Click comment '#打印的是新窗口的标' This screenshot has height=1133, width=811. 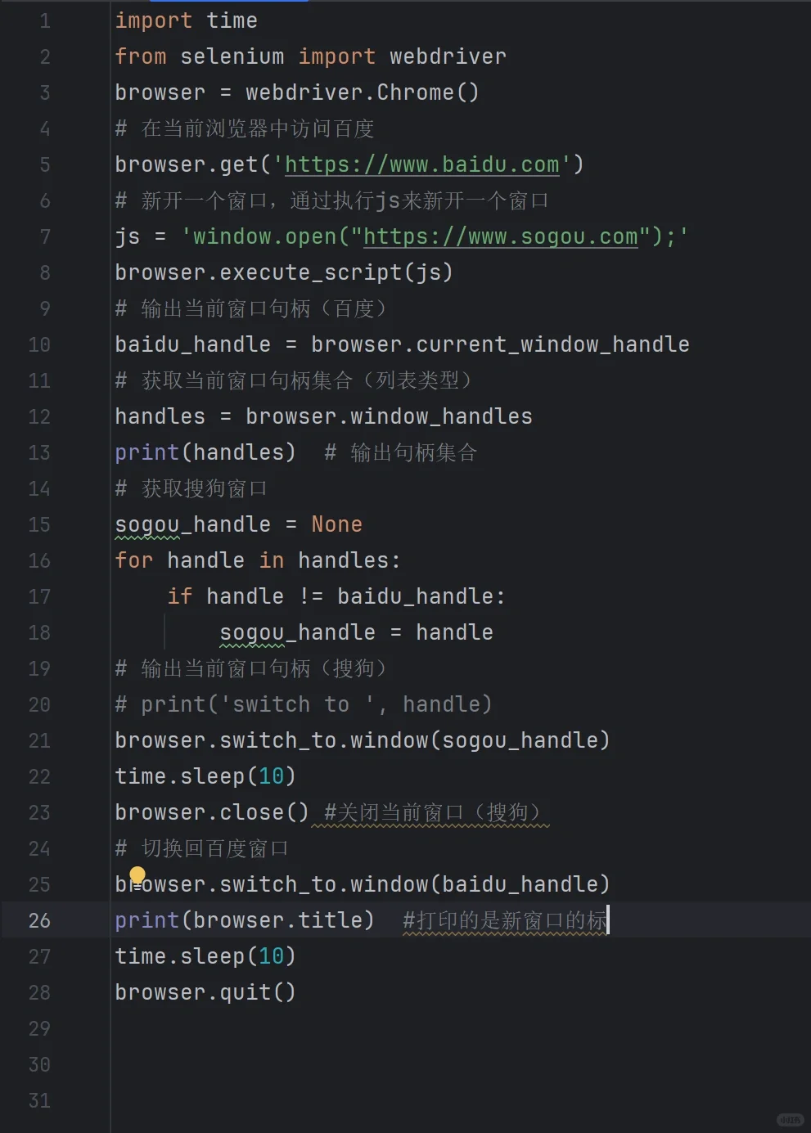pyautogui.click(x=505, y=920)
